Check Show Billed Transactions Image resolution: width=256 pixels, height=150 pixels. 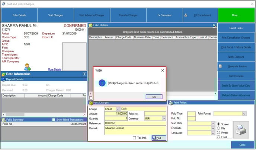54,119
